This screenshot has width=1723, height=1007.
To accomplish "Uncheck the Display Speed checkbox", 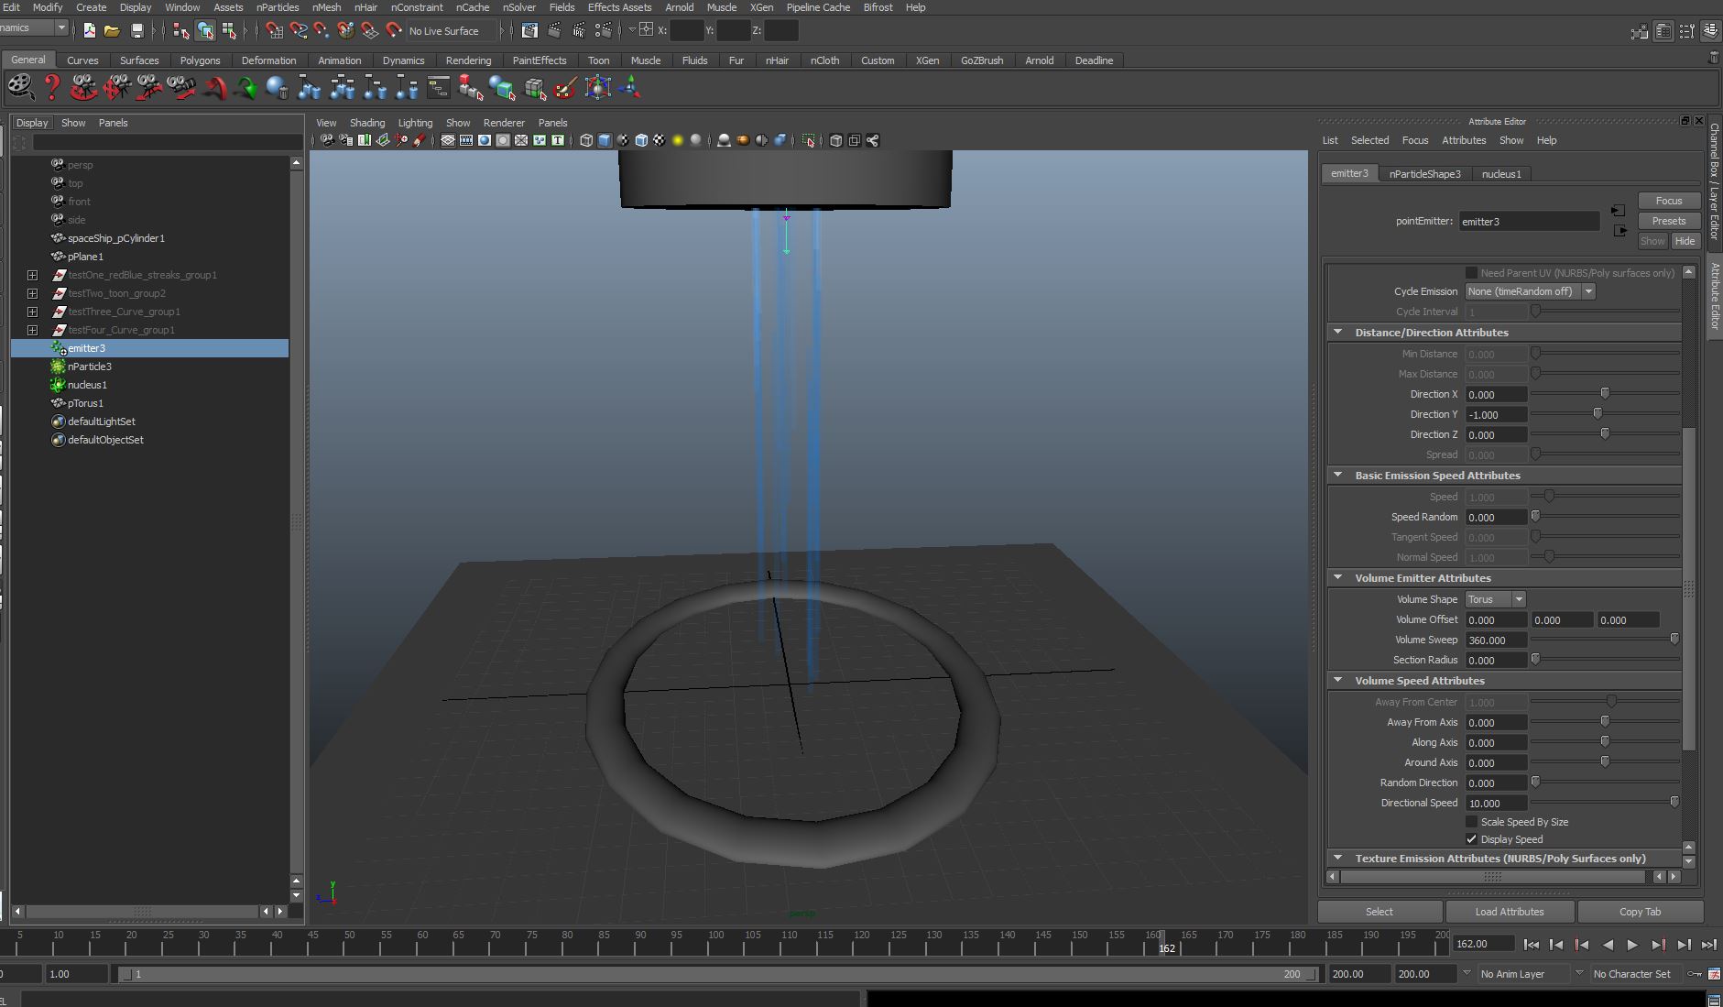I will pyautogui.click(x=1471, y=839).
